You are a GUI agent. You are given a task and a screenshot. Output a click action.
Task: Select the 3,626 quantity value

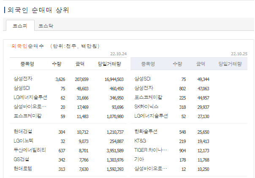[x=60, y=79]
